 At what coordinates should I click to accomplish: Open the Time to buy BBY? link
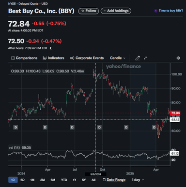click(x=169, y=11)
